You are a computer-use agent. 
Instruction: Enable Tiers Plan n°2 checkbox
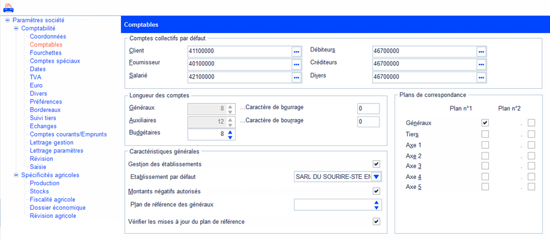click(x=531, y=134)
